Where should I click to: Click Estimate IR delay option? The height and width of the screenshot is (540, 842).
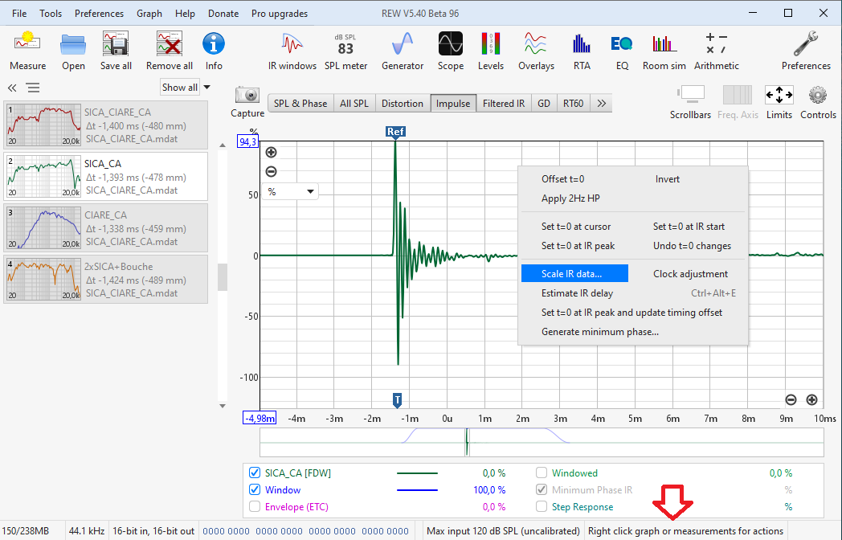[577, 293]
